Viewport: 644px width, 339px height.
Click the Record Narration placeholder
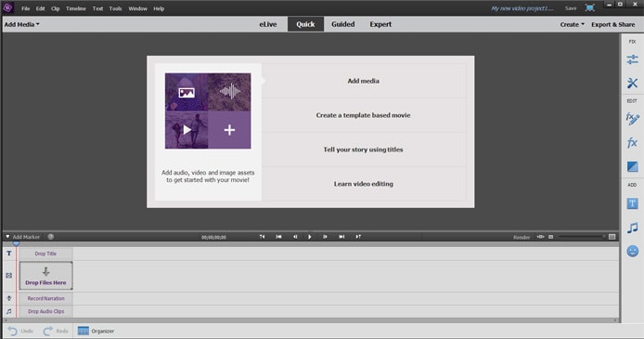[x=45, y=298]
